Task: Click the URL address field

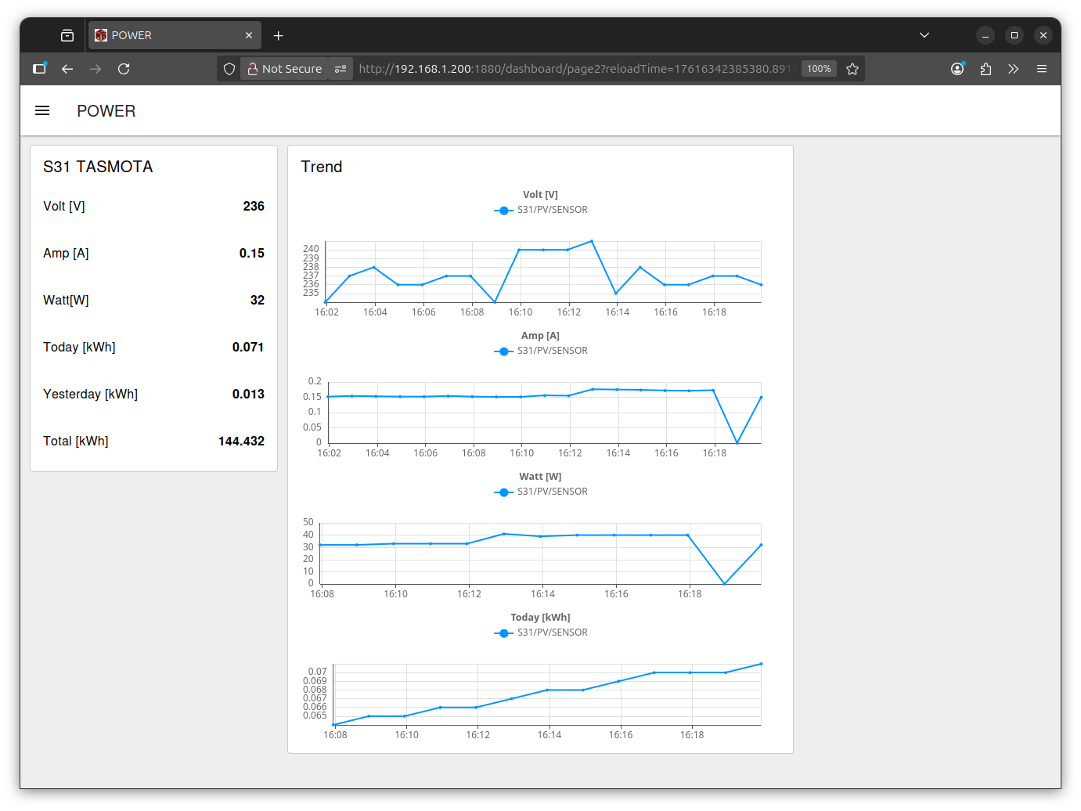Action: [575, 69]
